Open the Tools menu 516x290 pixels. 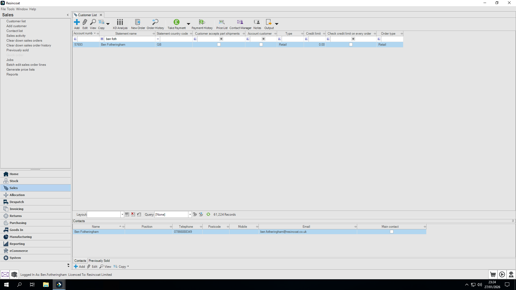(x=11, y=9)
